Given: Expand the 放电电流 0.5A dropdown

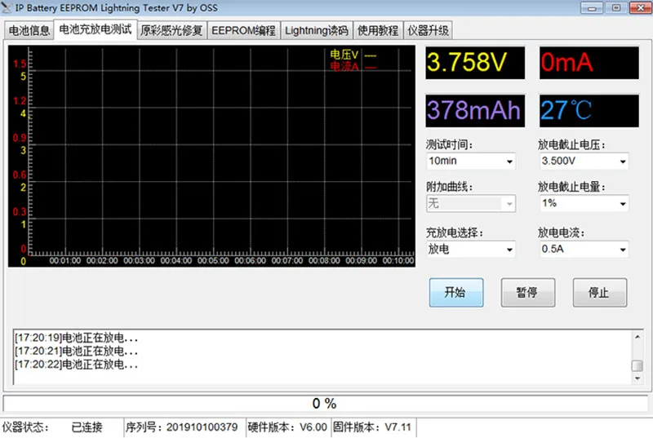Looking at the screenshot, I should 584,249.
